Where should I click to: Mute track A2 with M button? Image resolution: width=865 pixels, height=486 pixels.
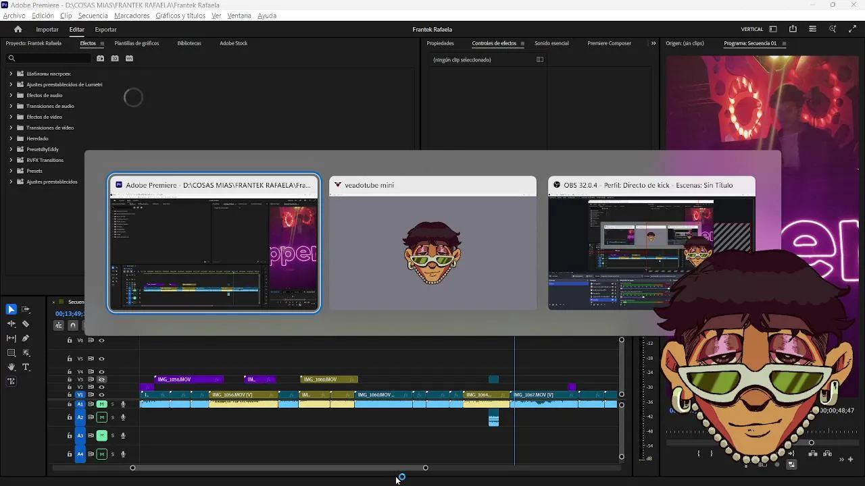point(102,417)
